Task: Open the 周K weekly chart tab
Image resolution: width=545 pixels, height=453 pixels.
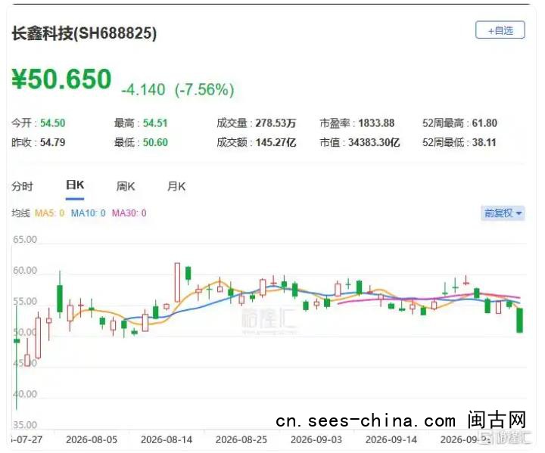Action: coord(126,186)
